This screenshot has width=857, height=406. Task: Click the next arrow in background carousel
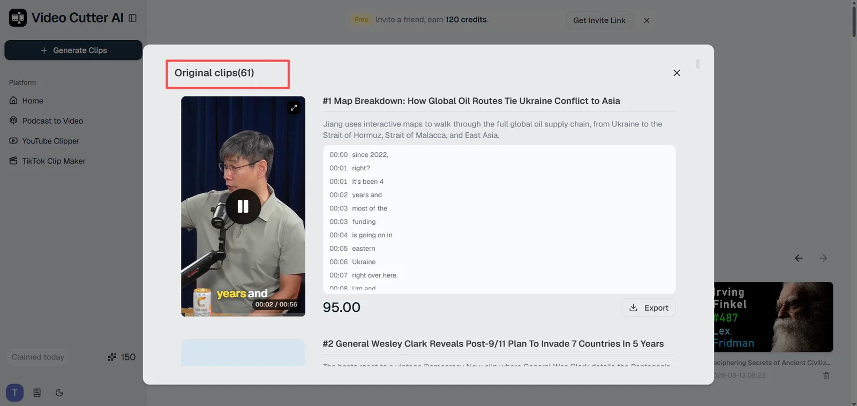point(823,258)
